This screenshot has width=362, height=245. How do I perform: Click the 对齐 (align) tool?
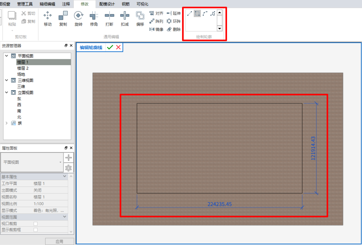click(x=156, y=13)
